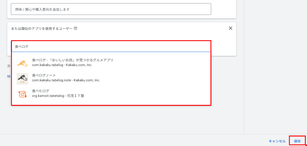Open help icon beside 類似のアプリを使用するユーザー
The width and height of the screenshot is (307, 146).
[75, 28]
